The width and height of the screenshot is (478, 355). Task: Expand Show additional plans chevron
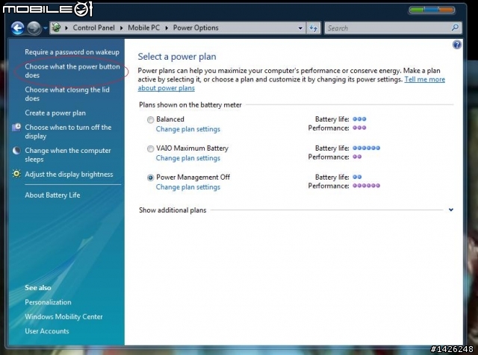451,210
